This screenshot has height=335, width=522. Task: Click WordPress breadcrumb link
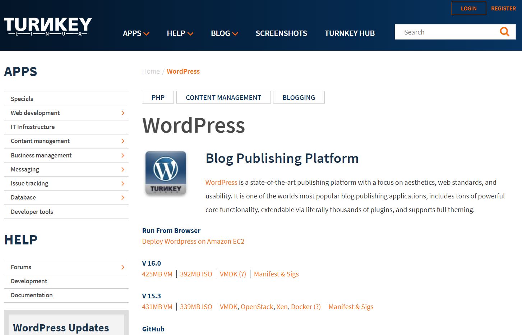(183, 71)
